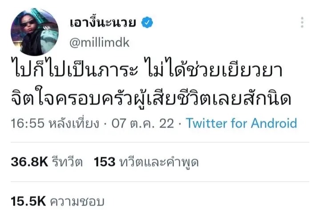Click the Twitter for Android source link
The height and width of the screenshot is (210, 320).
(x=242, y=123)
